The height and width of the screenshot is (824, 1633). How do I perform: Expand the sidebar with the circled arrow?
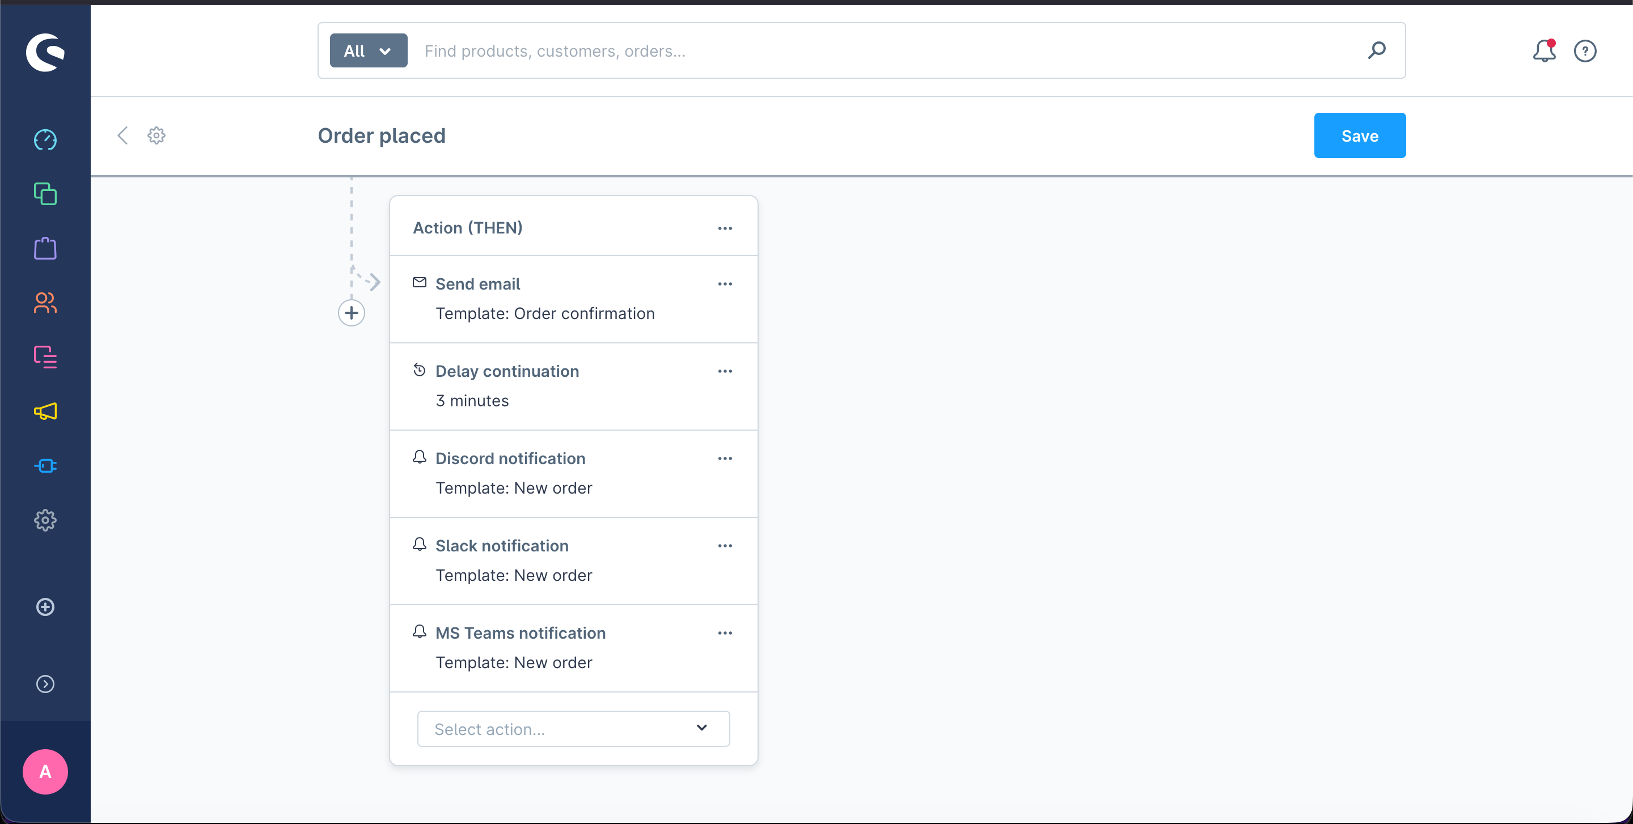click(x=45, y=684)
